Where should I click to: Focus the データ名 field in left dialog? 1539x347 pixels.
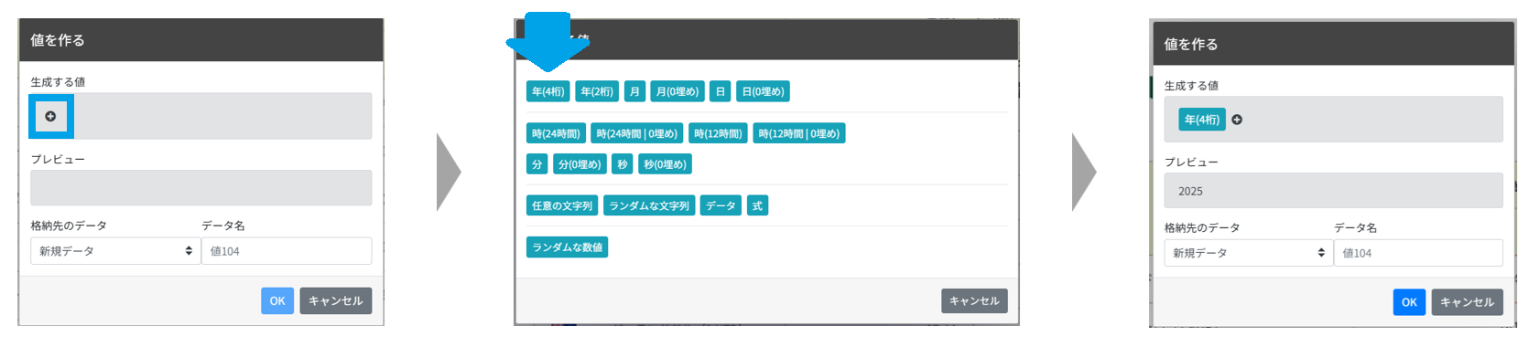click(287, 251)
